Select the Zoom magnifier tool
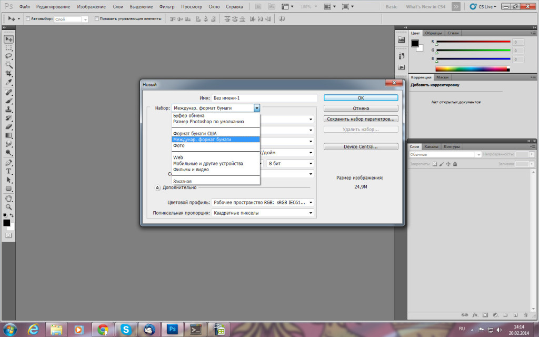539x337 pixels. [x=9, y=207]
